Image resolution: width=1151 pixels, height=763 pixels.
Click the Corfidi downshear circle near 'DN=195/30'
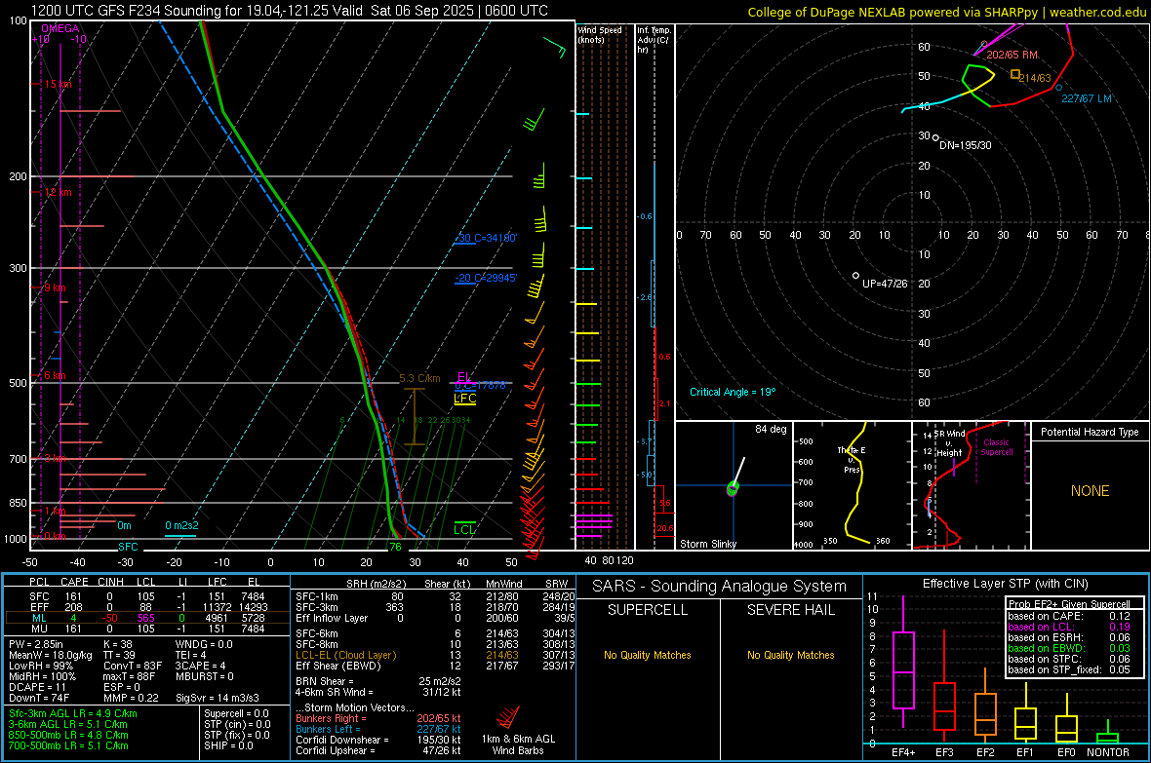click(x=935, y=137)
